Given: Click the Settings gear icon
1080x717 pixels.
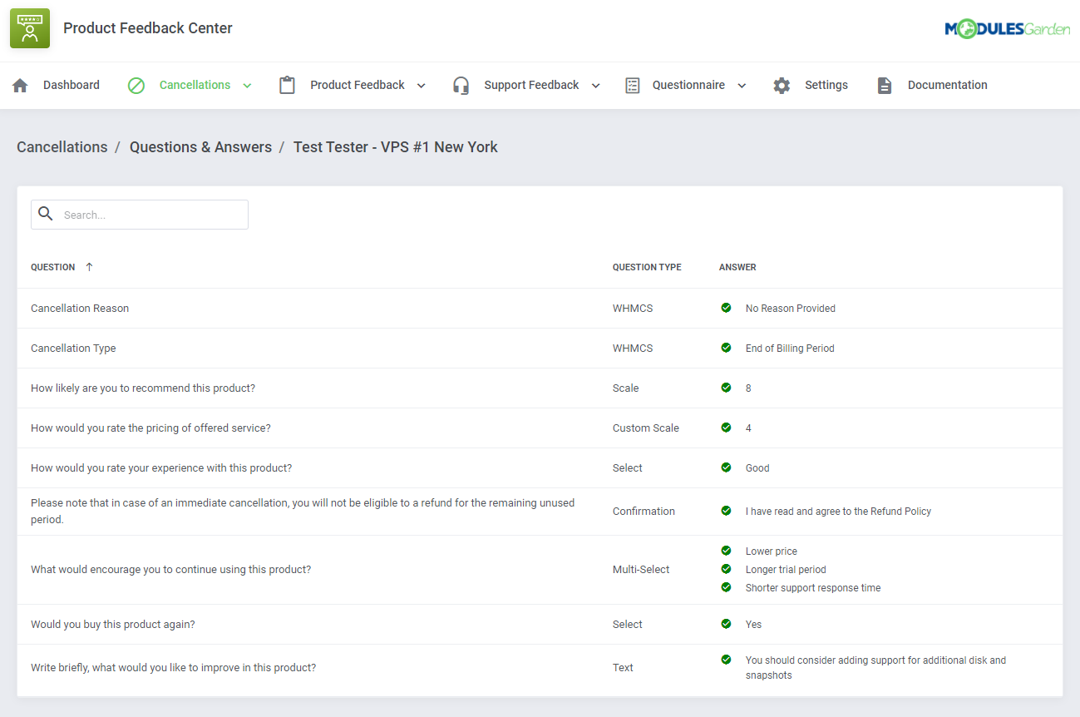Looking at the screenshot, I should (x=782, y=84).
